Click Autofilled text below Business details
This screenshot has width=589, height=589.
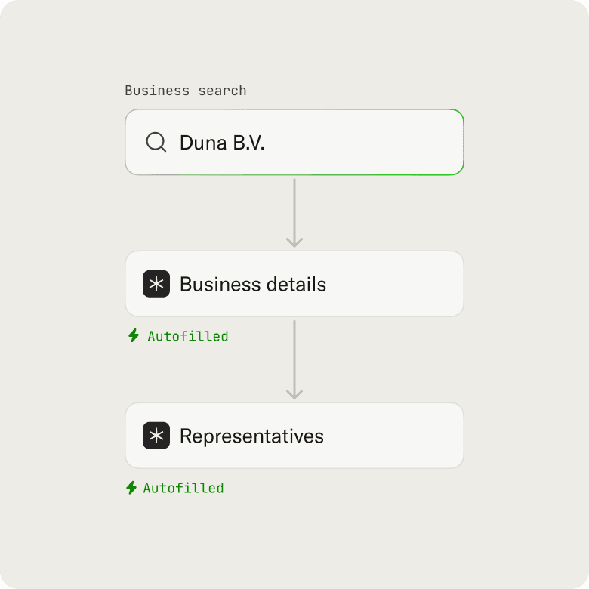tap(188, 336)
